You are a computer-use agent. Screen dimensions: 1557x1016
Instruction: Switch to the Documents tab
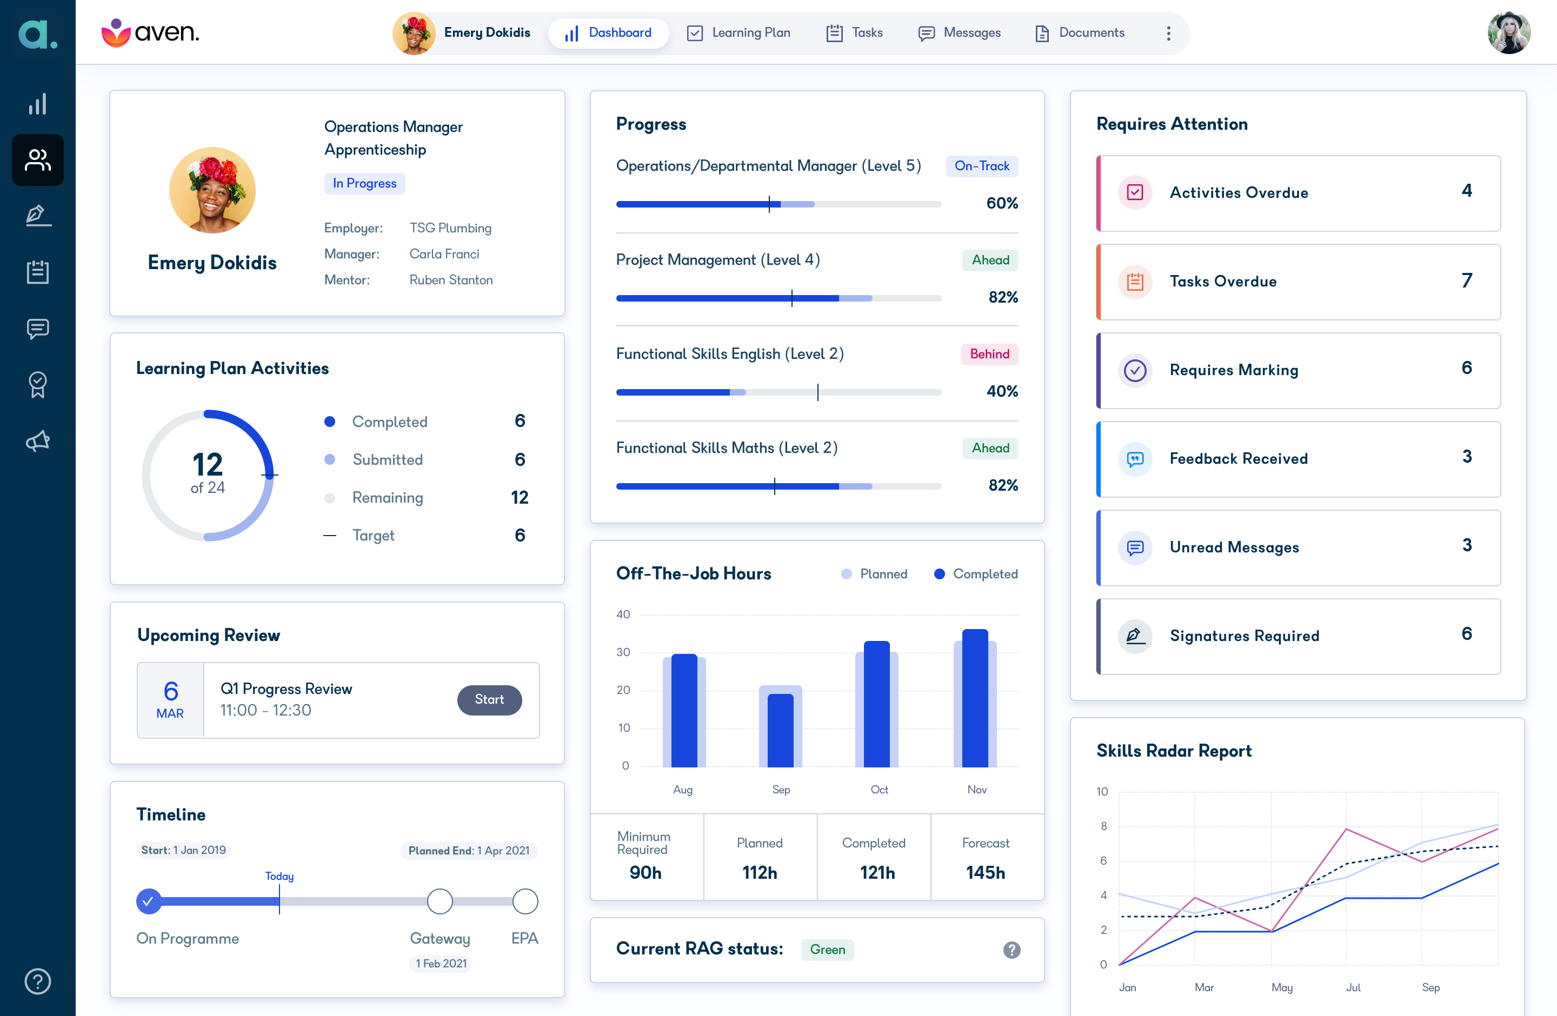pyautogui.click(x=1080, y=34)
